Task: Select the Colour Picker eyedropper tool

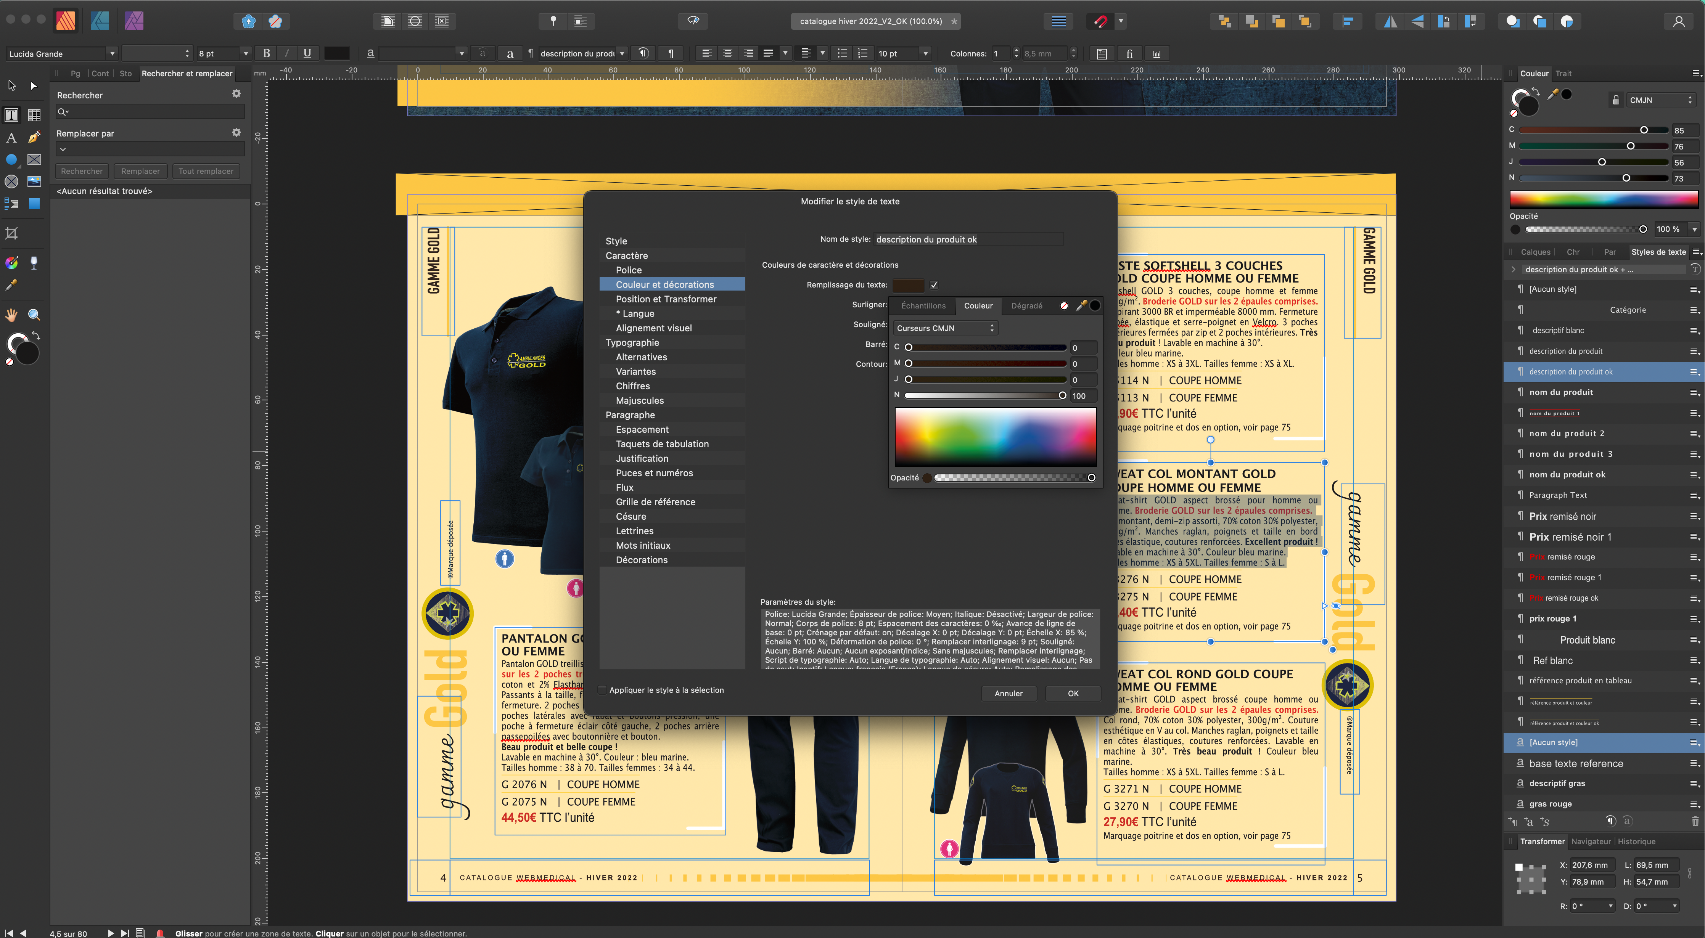Action: [x=11, y=285]
